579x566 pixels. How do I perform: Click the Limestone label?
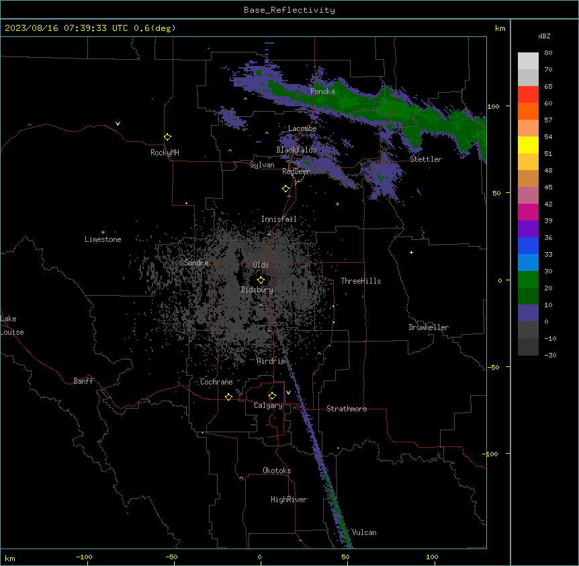coord(103,239)
